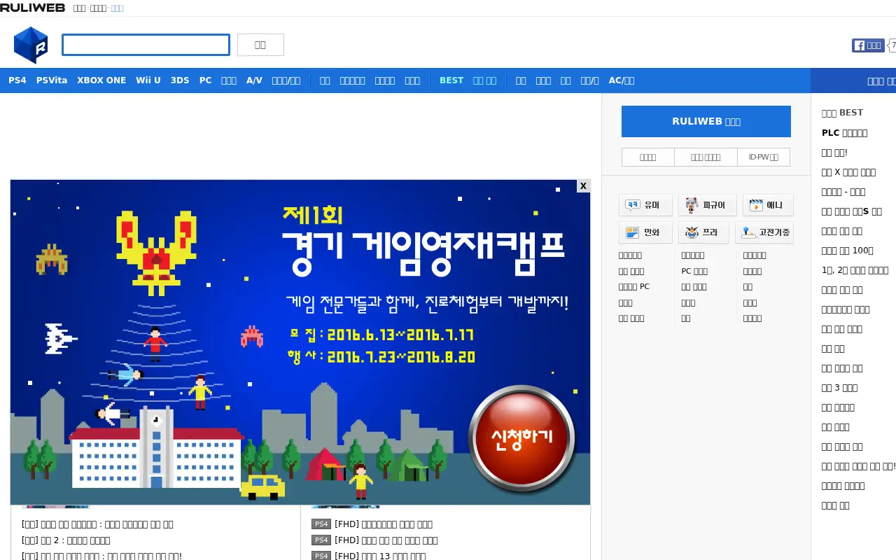896x560 pixels.
Task: Go to PSVita in the navigation bar
Action: (x=52, y=80)
